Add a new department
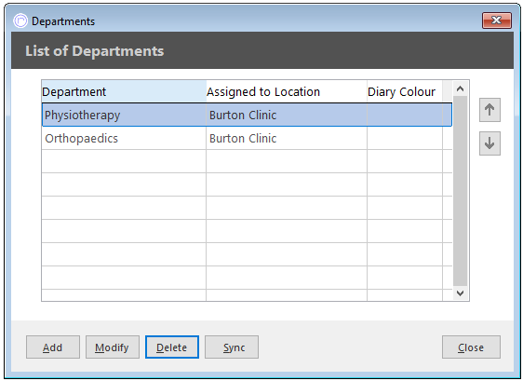The width and height of the screenshot is (523, 381). 53,347
